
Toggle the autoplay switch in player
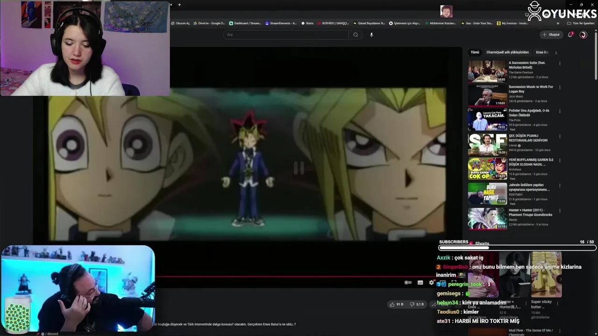pyautogui.click(x=408, y=283)
